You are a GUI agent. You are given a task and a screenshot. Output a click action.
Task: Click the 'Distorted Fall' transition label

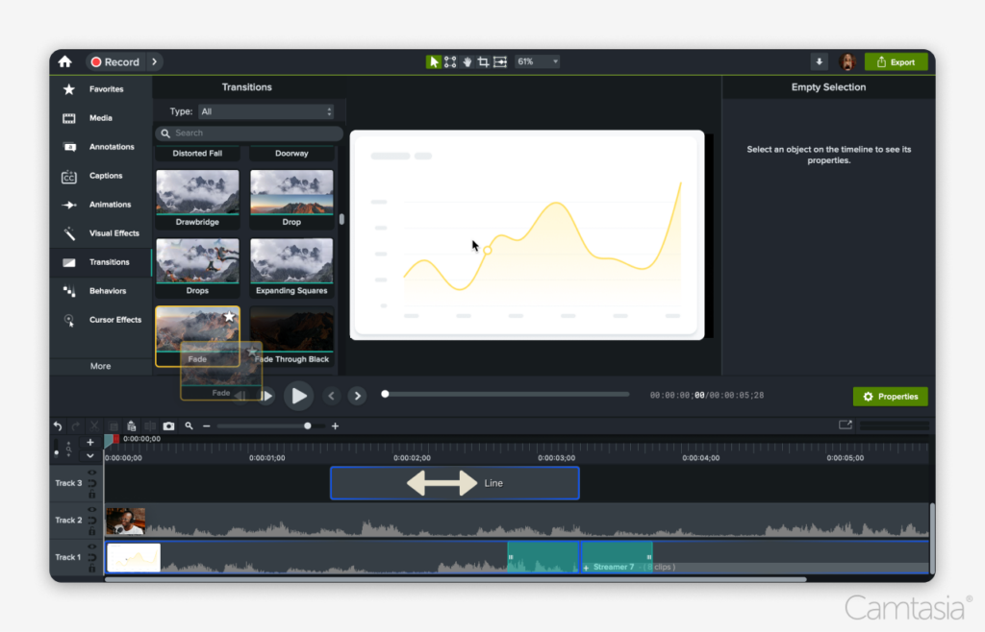coord(197,153)
